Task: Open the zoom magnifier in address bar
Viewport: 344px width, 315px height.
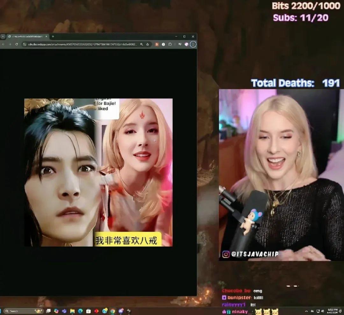Action: pyautogui.click(x=142, y=44)
